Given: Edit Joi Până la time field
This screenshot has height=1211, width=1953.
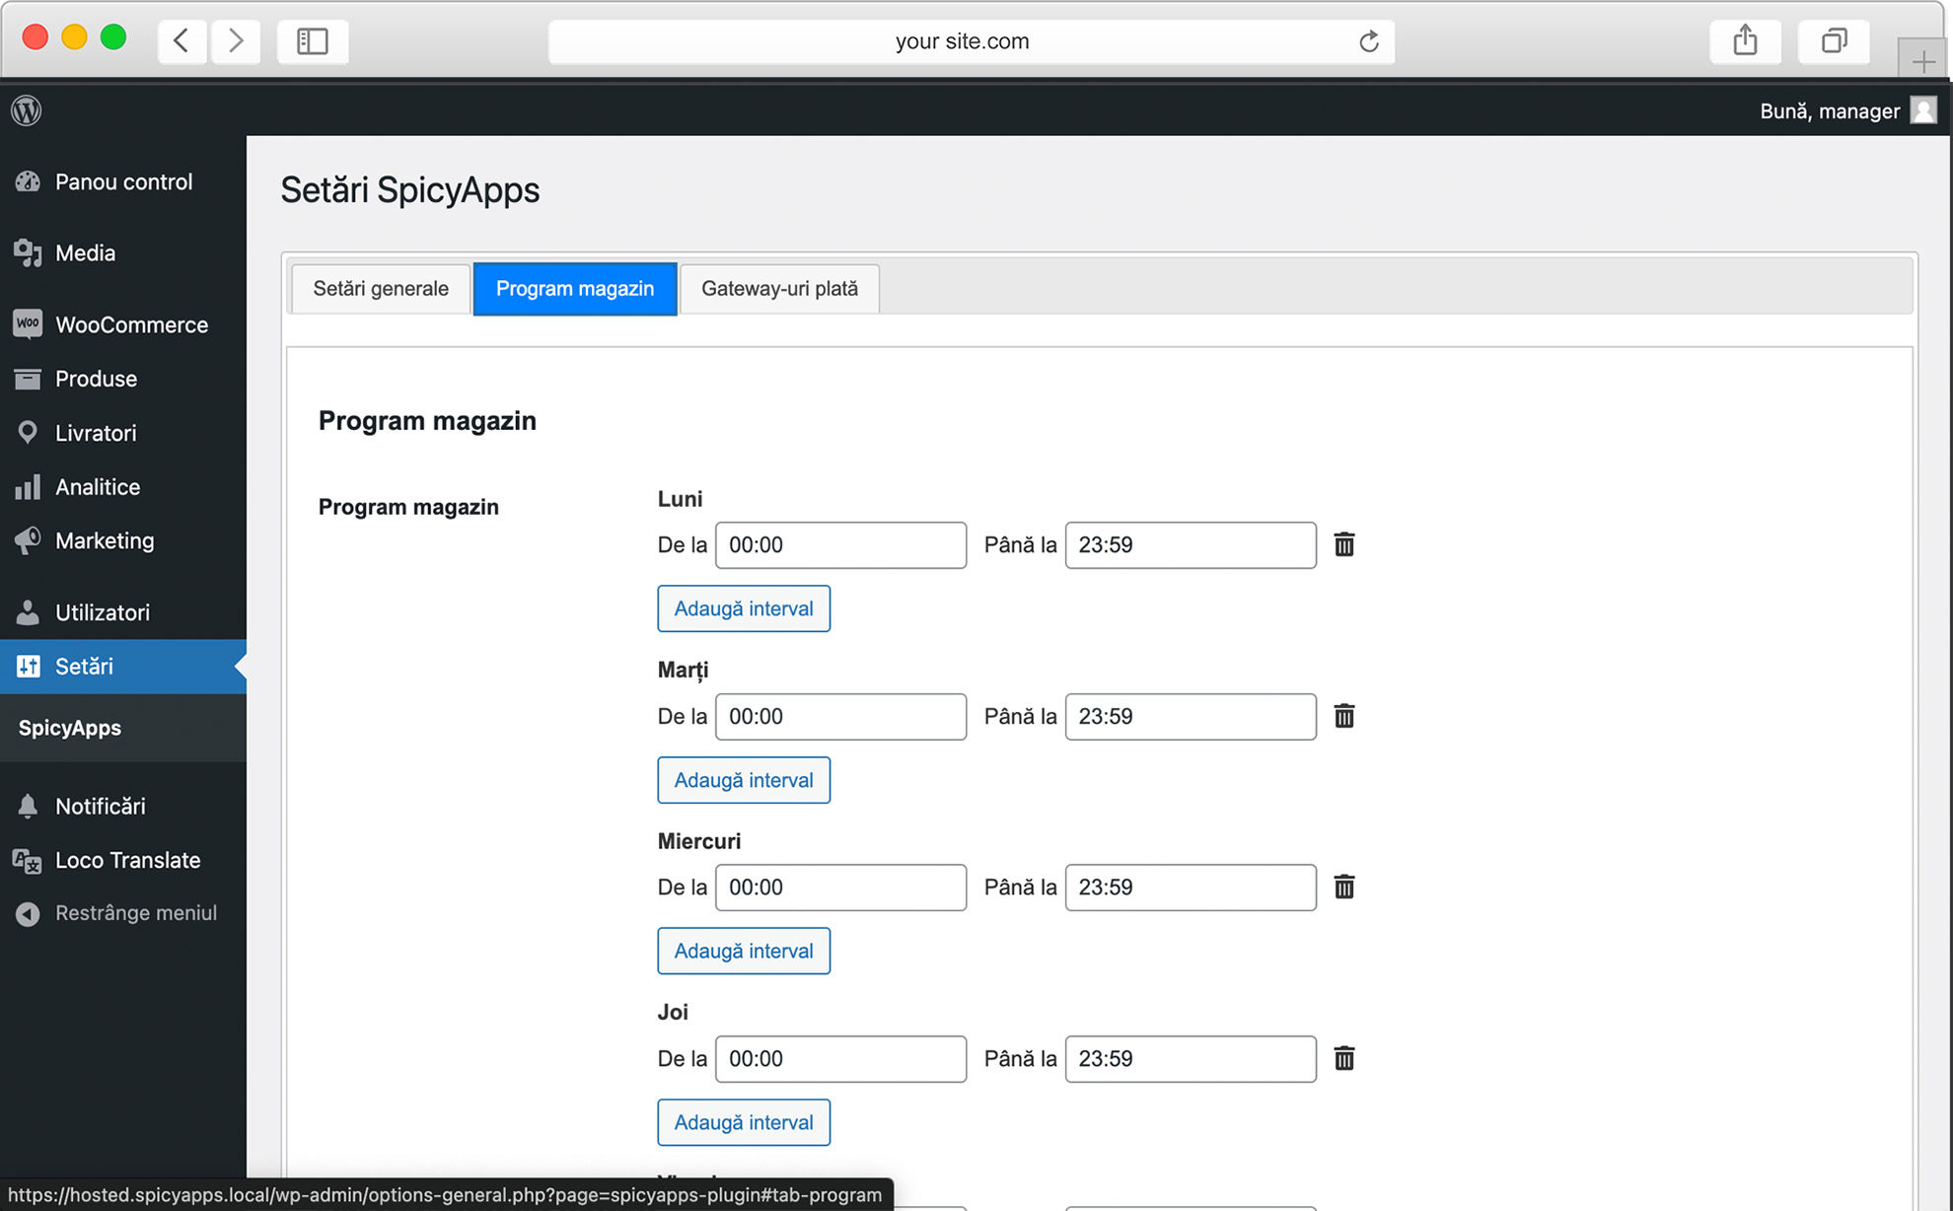Looking at the screenshot, I should tap(1191, 1059).
